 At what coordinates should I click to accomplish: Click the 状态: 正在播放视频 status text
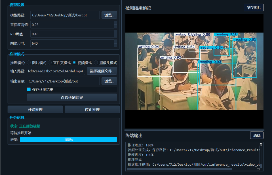(25, 126)
